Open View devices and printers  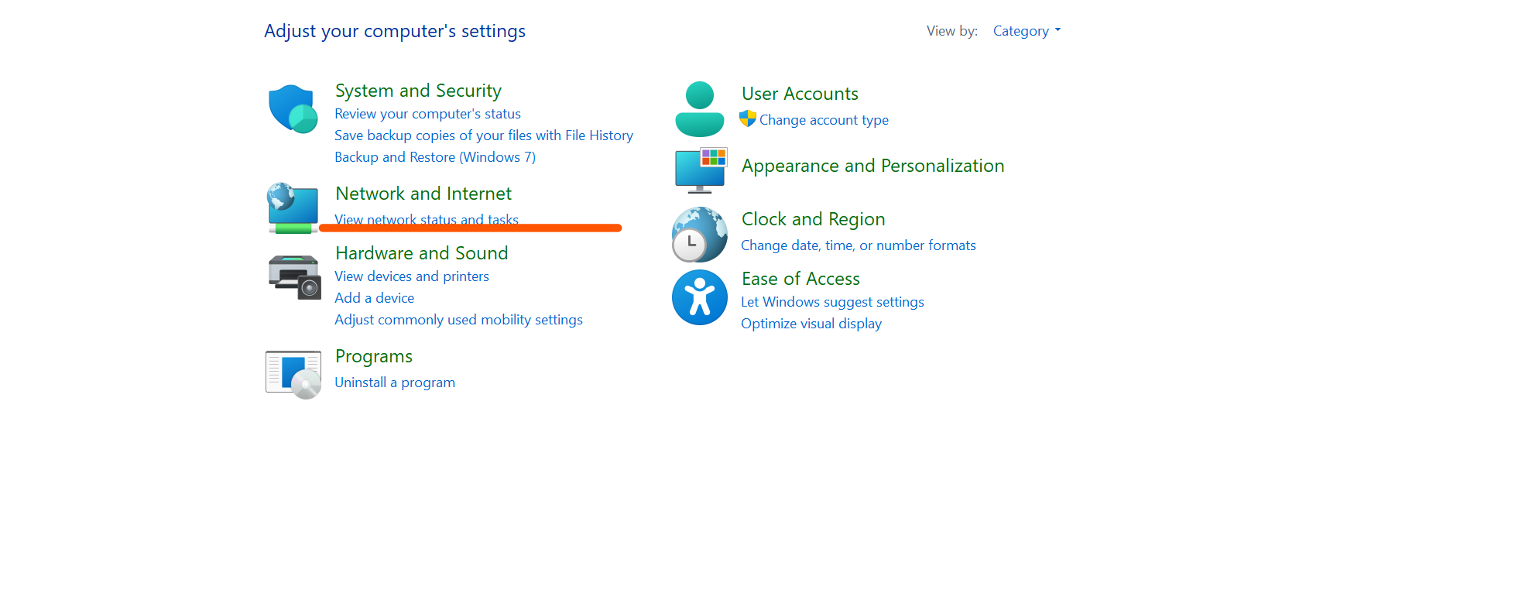412,276
